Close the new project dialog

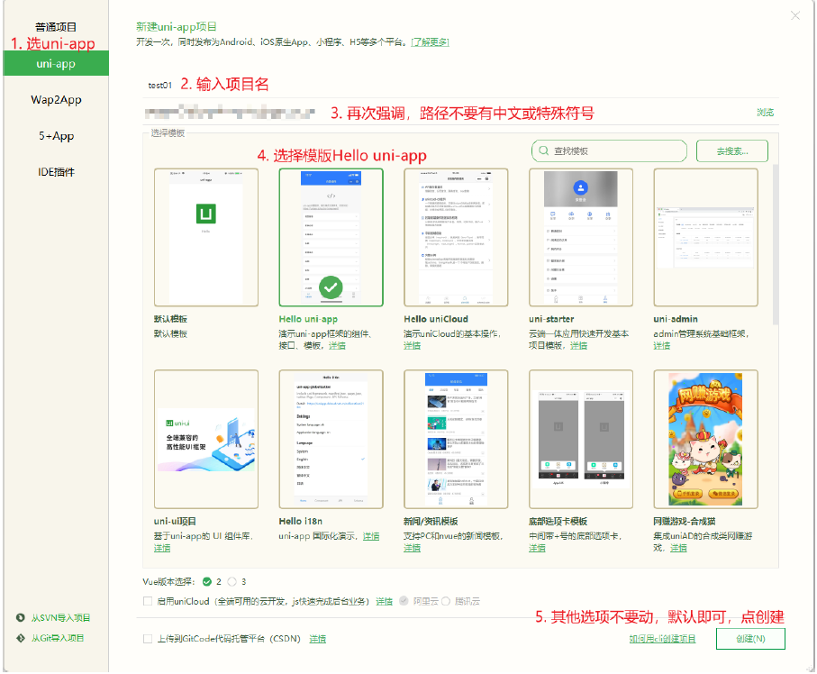coord(795,15)
